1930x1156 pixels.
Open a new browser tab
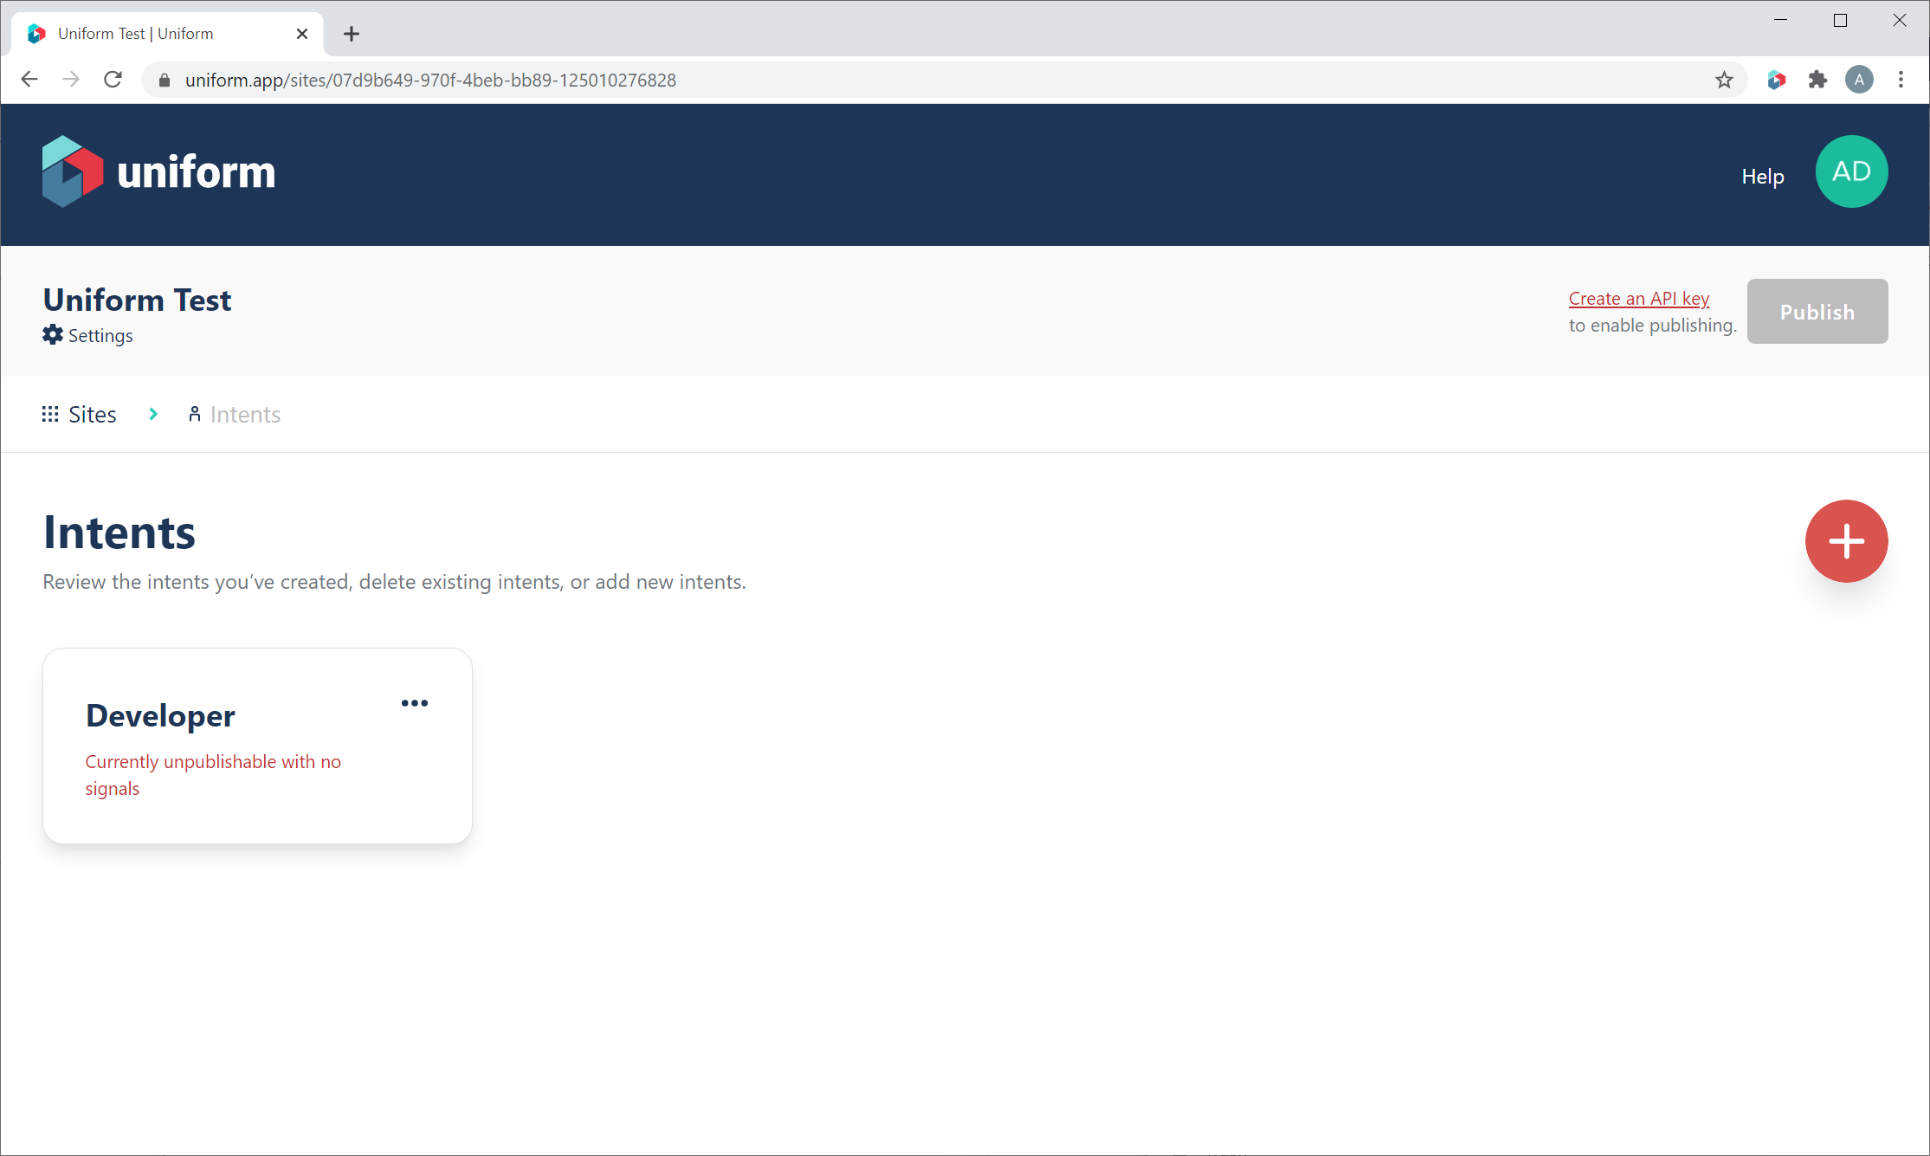351,34
